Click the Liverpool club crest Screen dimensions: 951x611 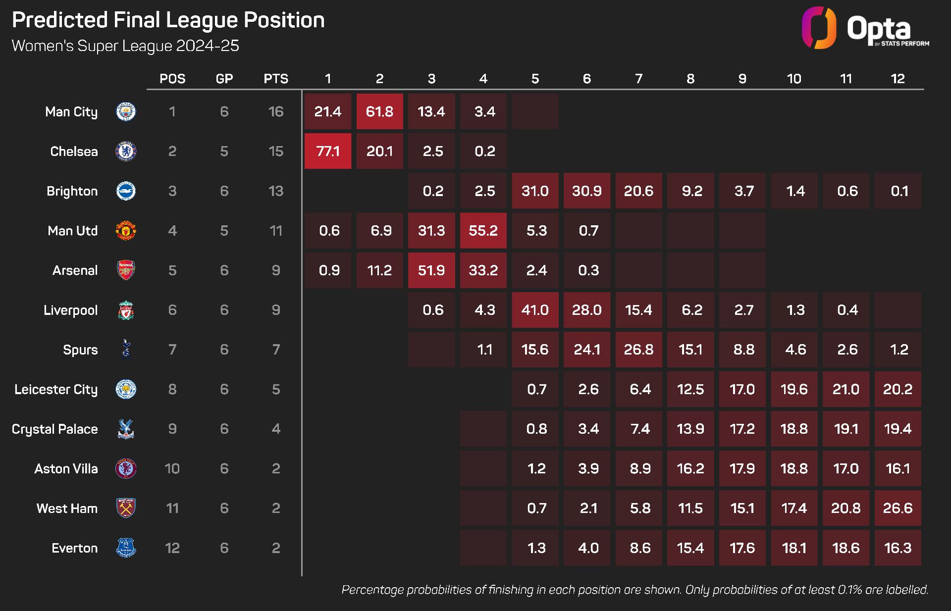[126, 310]
